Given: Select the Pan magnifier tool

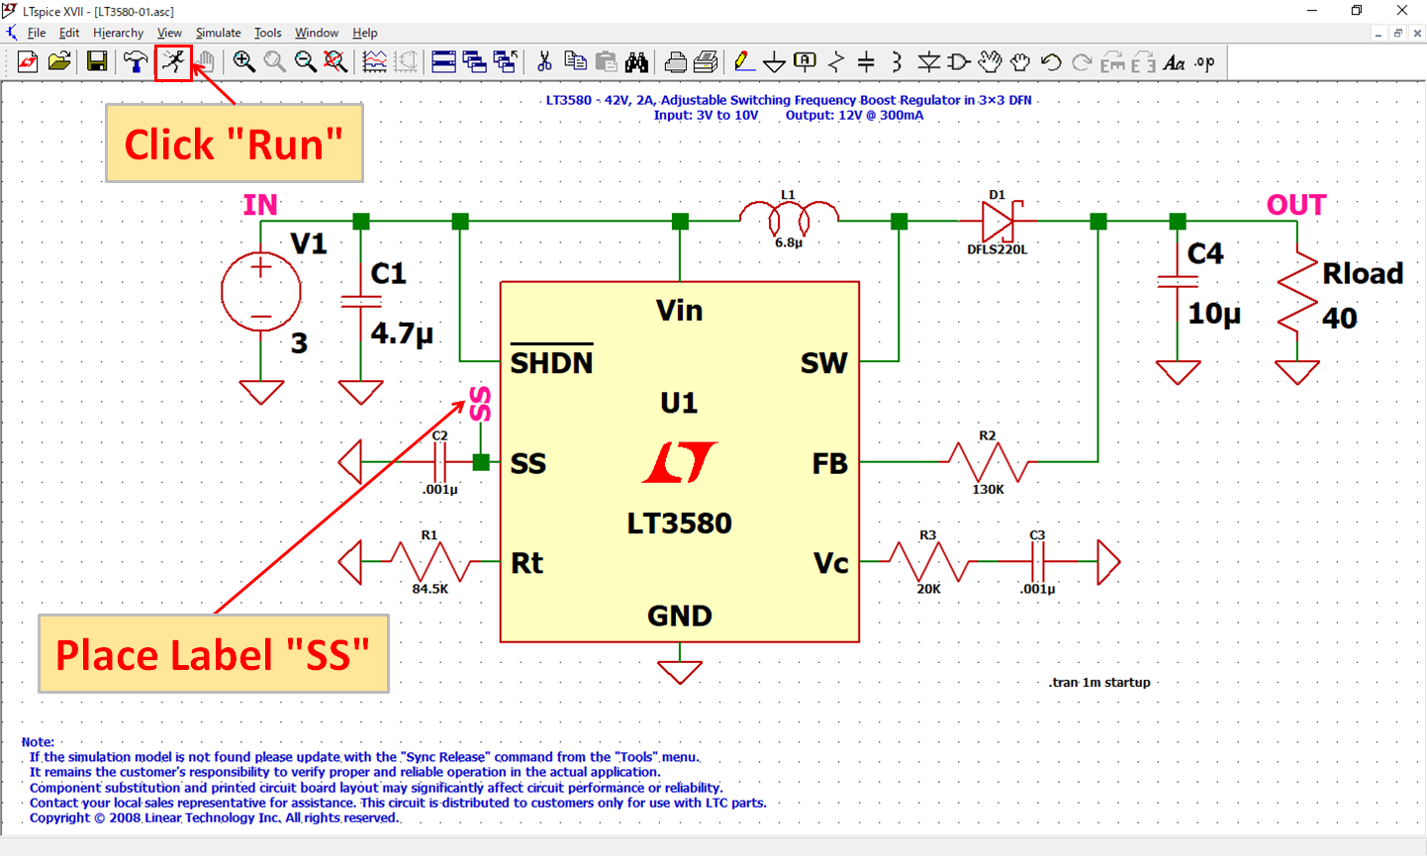Looking at the screenshot, I should (x=274, y=62).
